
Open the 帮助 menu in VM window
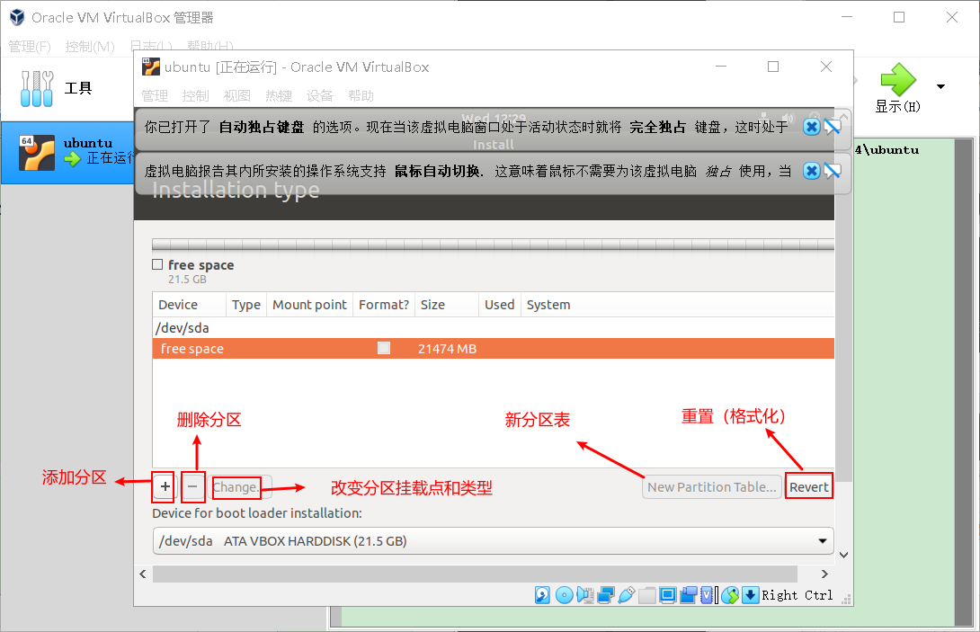(x=361, y=95)
